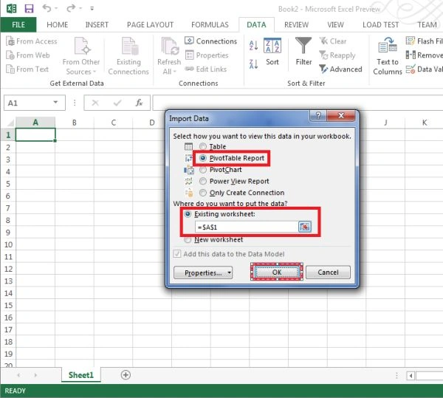Expand the Undo history dropdown arrow

click(x=56, y=8)
